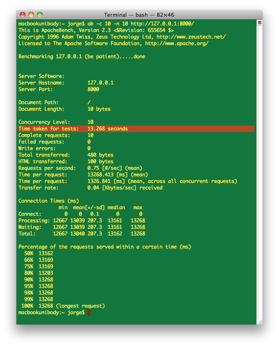The height and width of the screenshot is (347, 279).
Task: Click the 50% percentile row
Action: 39,253
